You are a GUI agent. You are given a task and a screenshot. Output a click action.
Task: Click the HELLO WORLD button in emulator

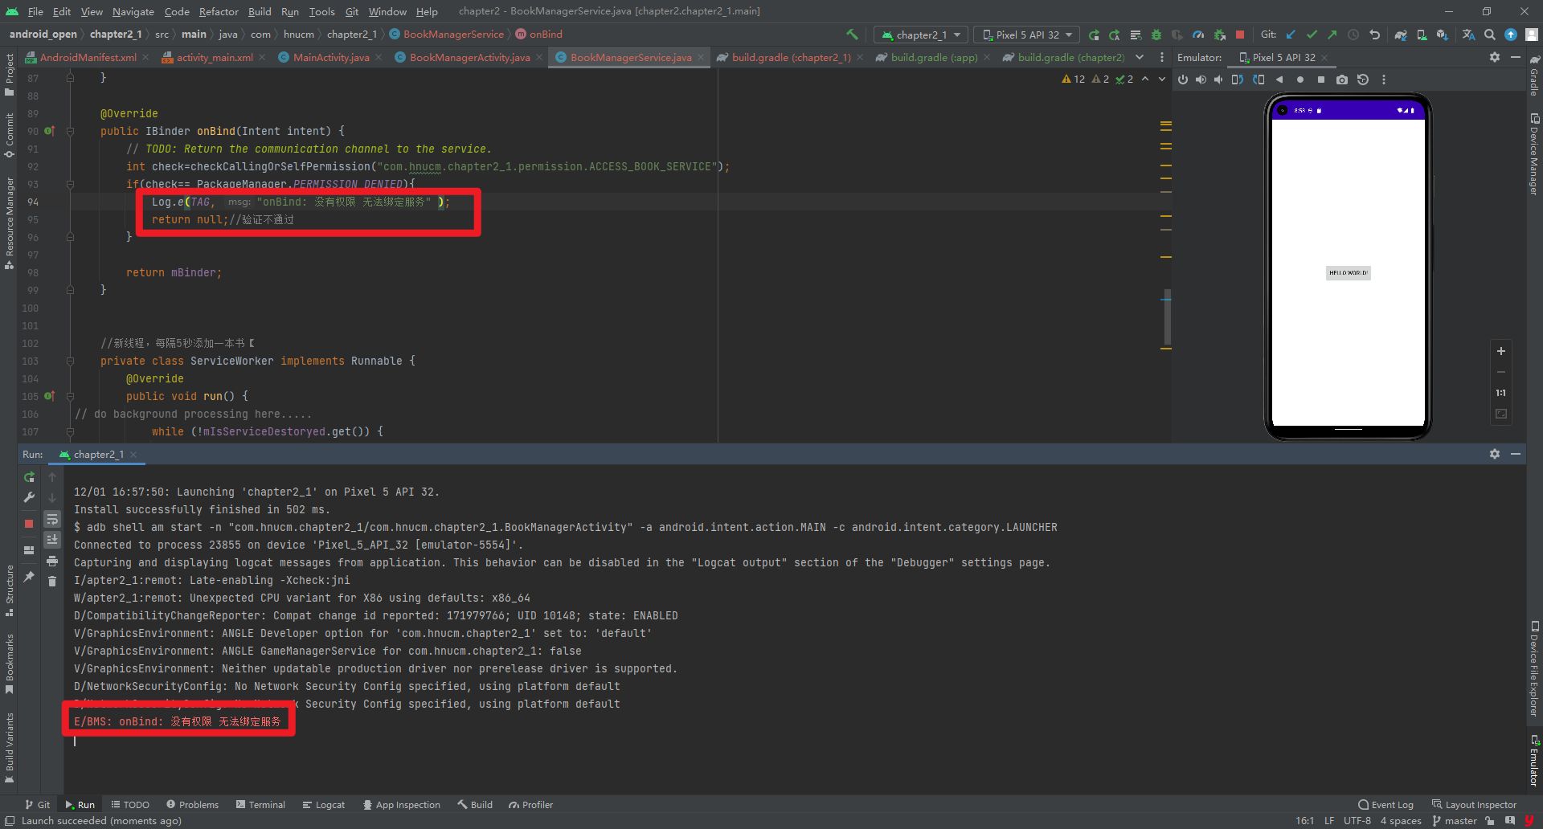pyautogui.click(x=1348, y=273)
